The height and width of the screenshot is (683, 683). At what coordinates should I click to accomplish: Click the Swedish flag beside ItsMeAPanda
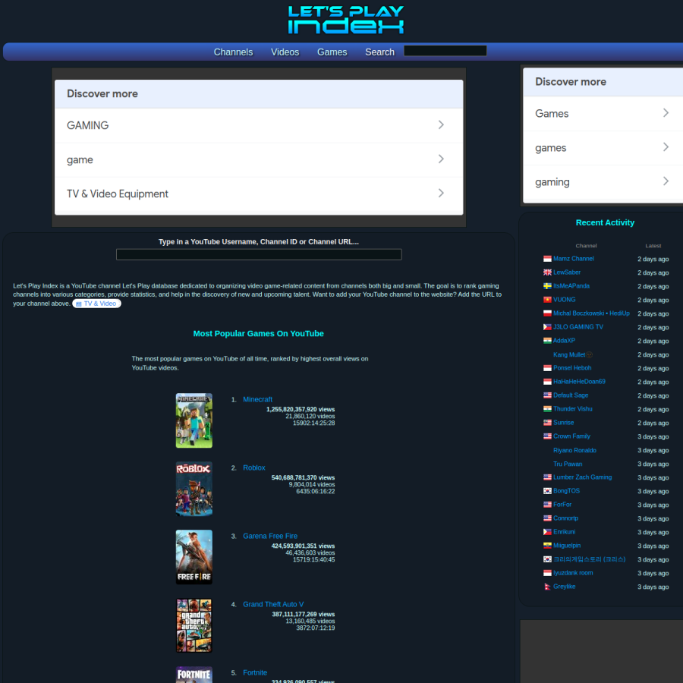click(x=547, y=286)
